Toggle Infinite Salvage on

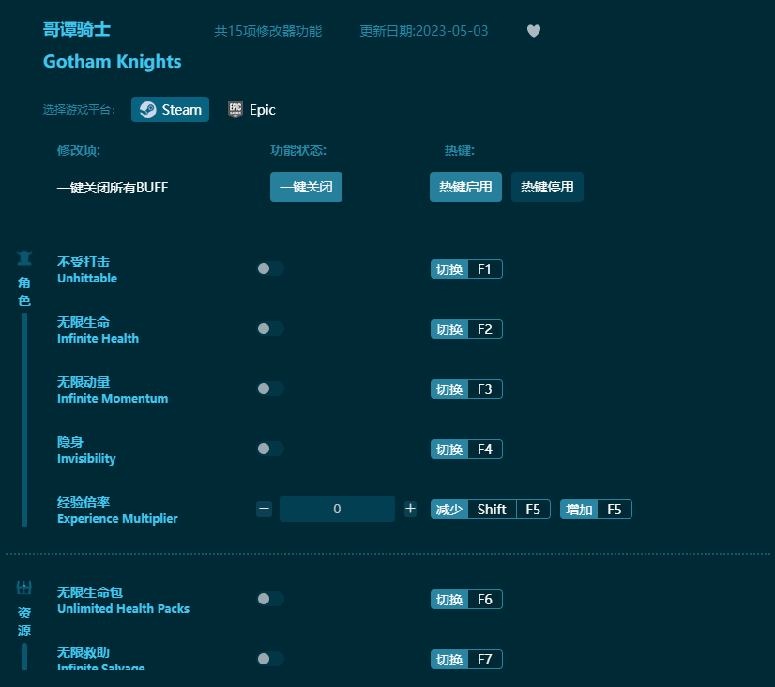coord(270,659)
